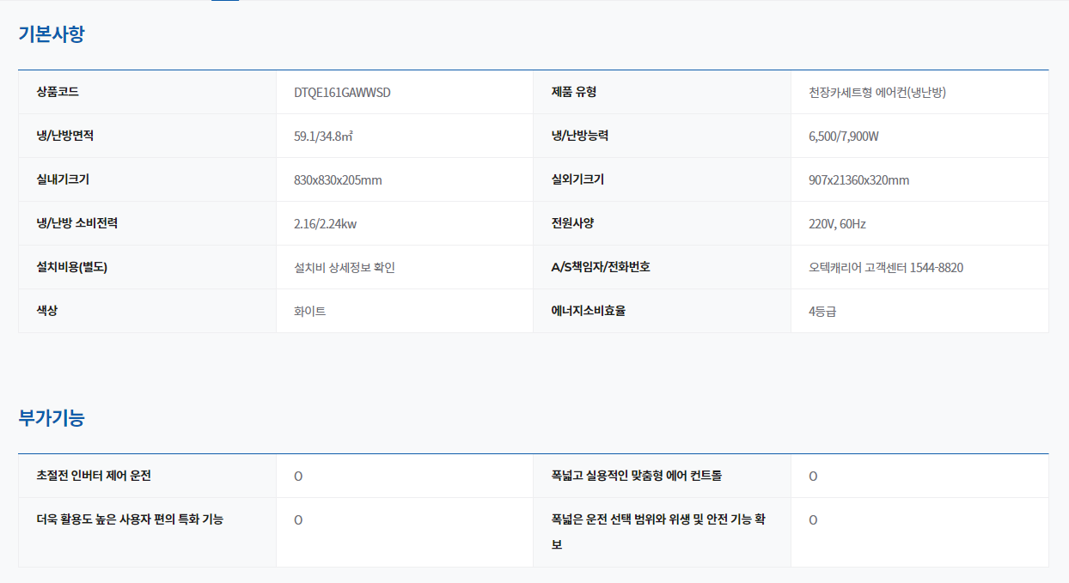Select product code DTQE161GAWWSD
The image size is (1069, 583).
tap(342, 93)
